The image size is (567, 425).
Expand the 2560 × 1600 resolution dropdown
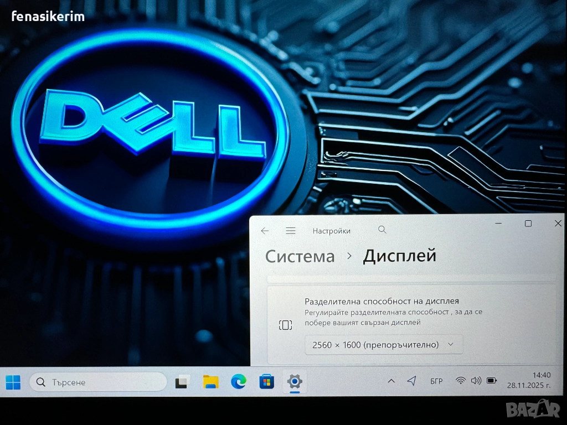pos(384,345)
